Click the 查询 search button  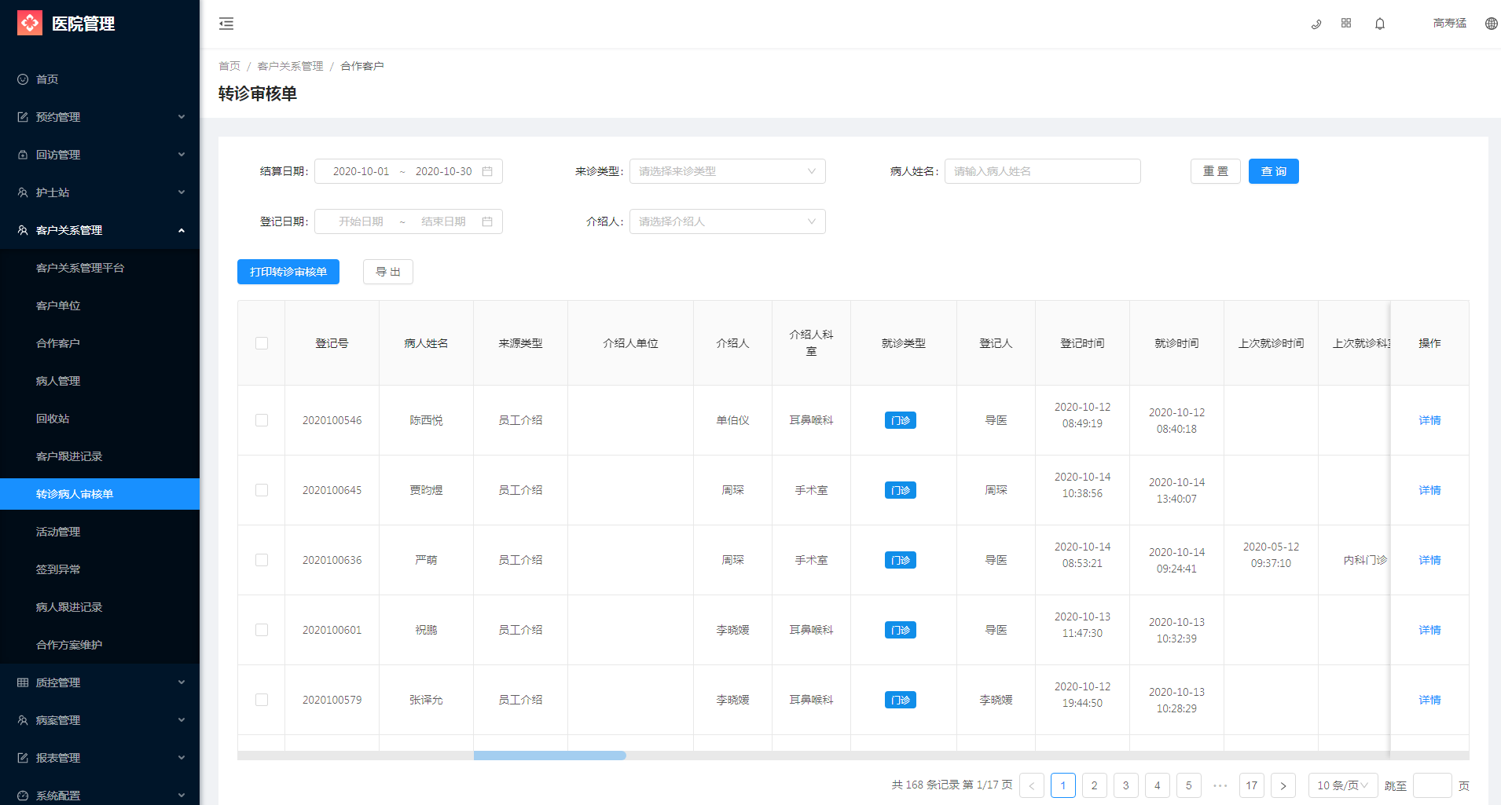[1274, 171]
